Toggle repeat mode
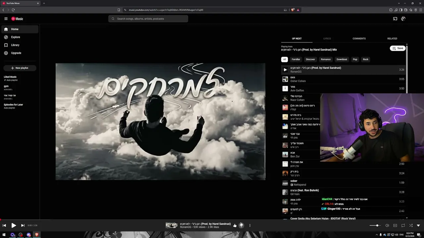 pyautogui.click(x=403, y=225)
